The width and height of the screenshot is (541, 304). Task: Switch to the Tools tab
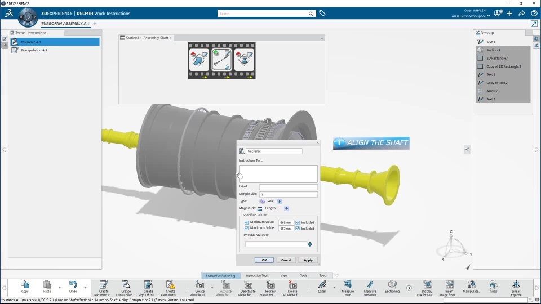click(x=304, y=275)
